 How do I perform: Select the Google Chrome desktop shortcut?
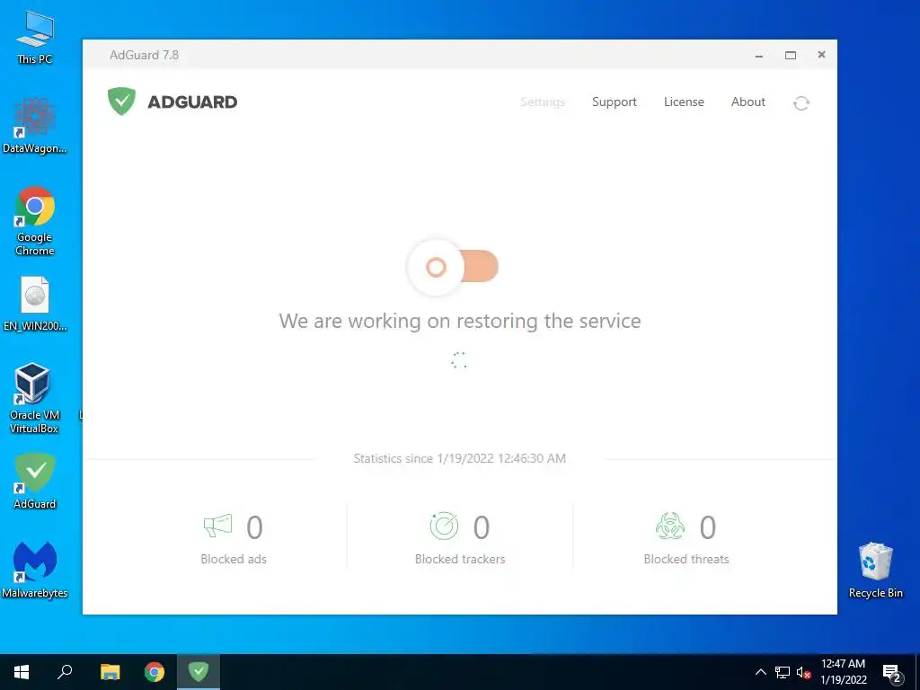(x=35, y=221)
